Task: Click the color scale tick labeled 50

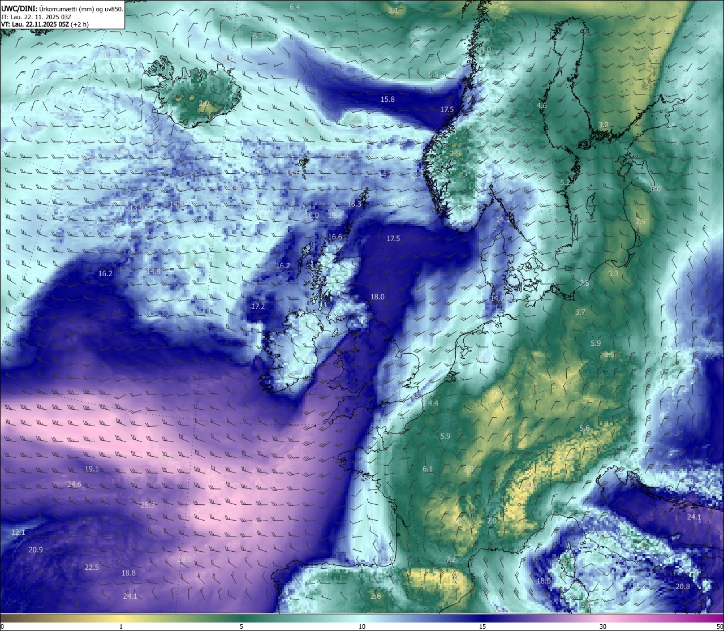Action: tap(719, 626)
